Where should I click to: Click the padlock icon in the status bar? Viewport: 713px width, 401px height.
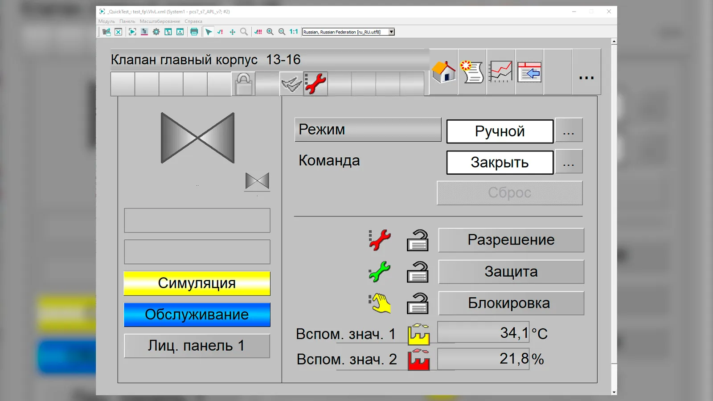point(243,83)
